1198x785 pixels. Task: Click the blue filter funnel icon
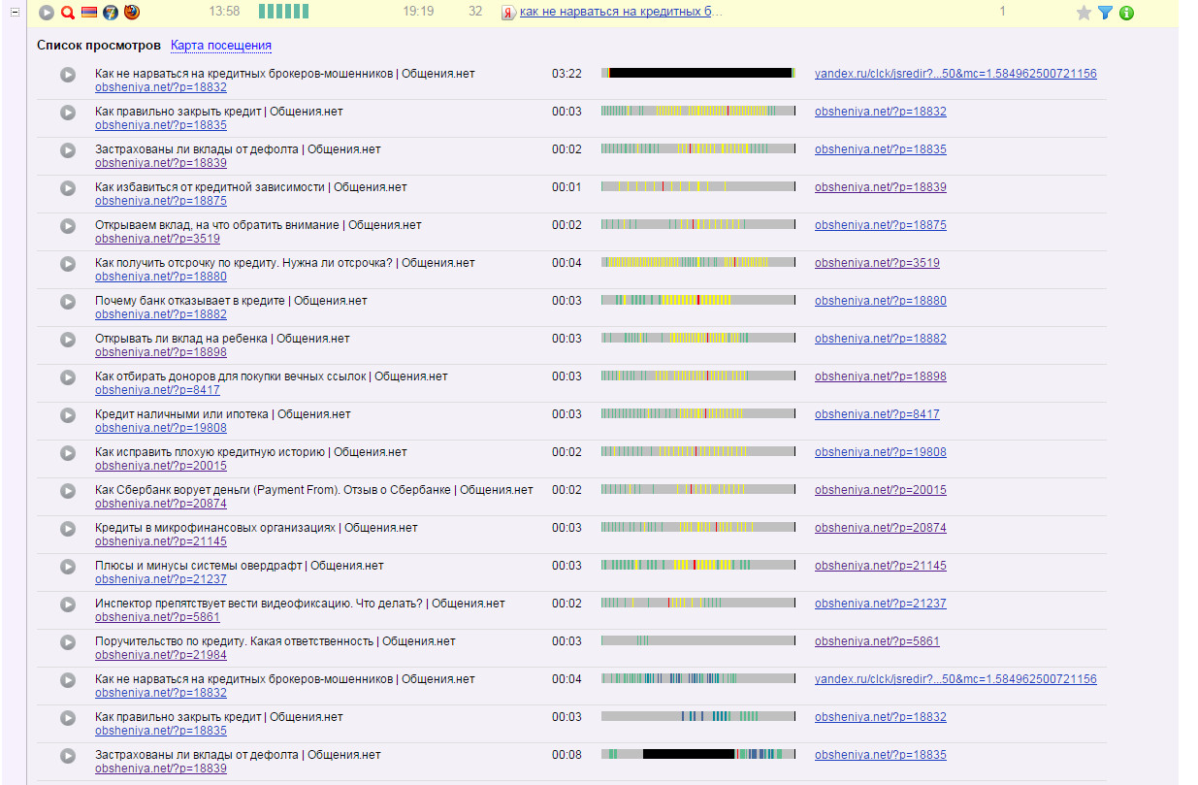click(1105, 13)
